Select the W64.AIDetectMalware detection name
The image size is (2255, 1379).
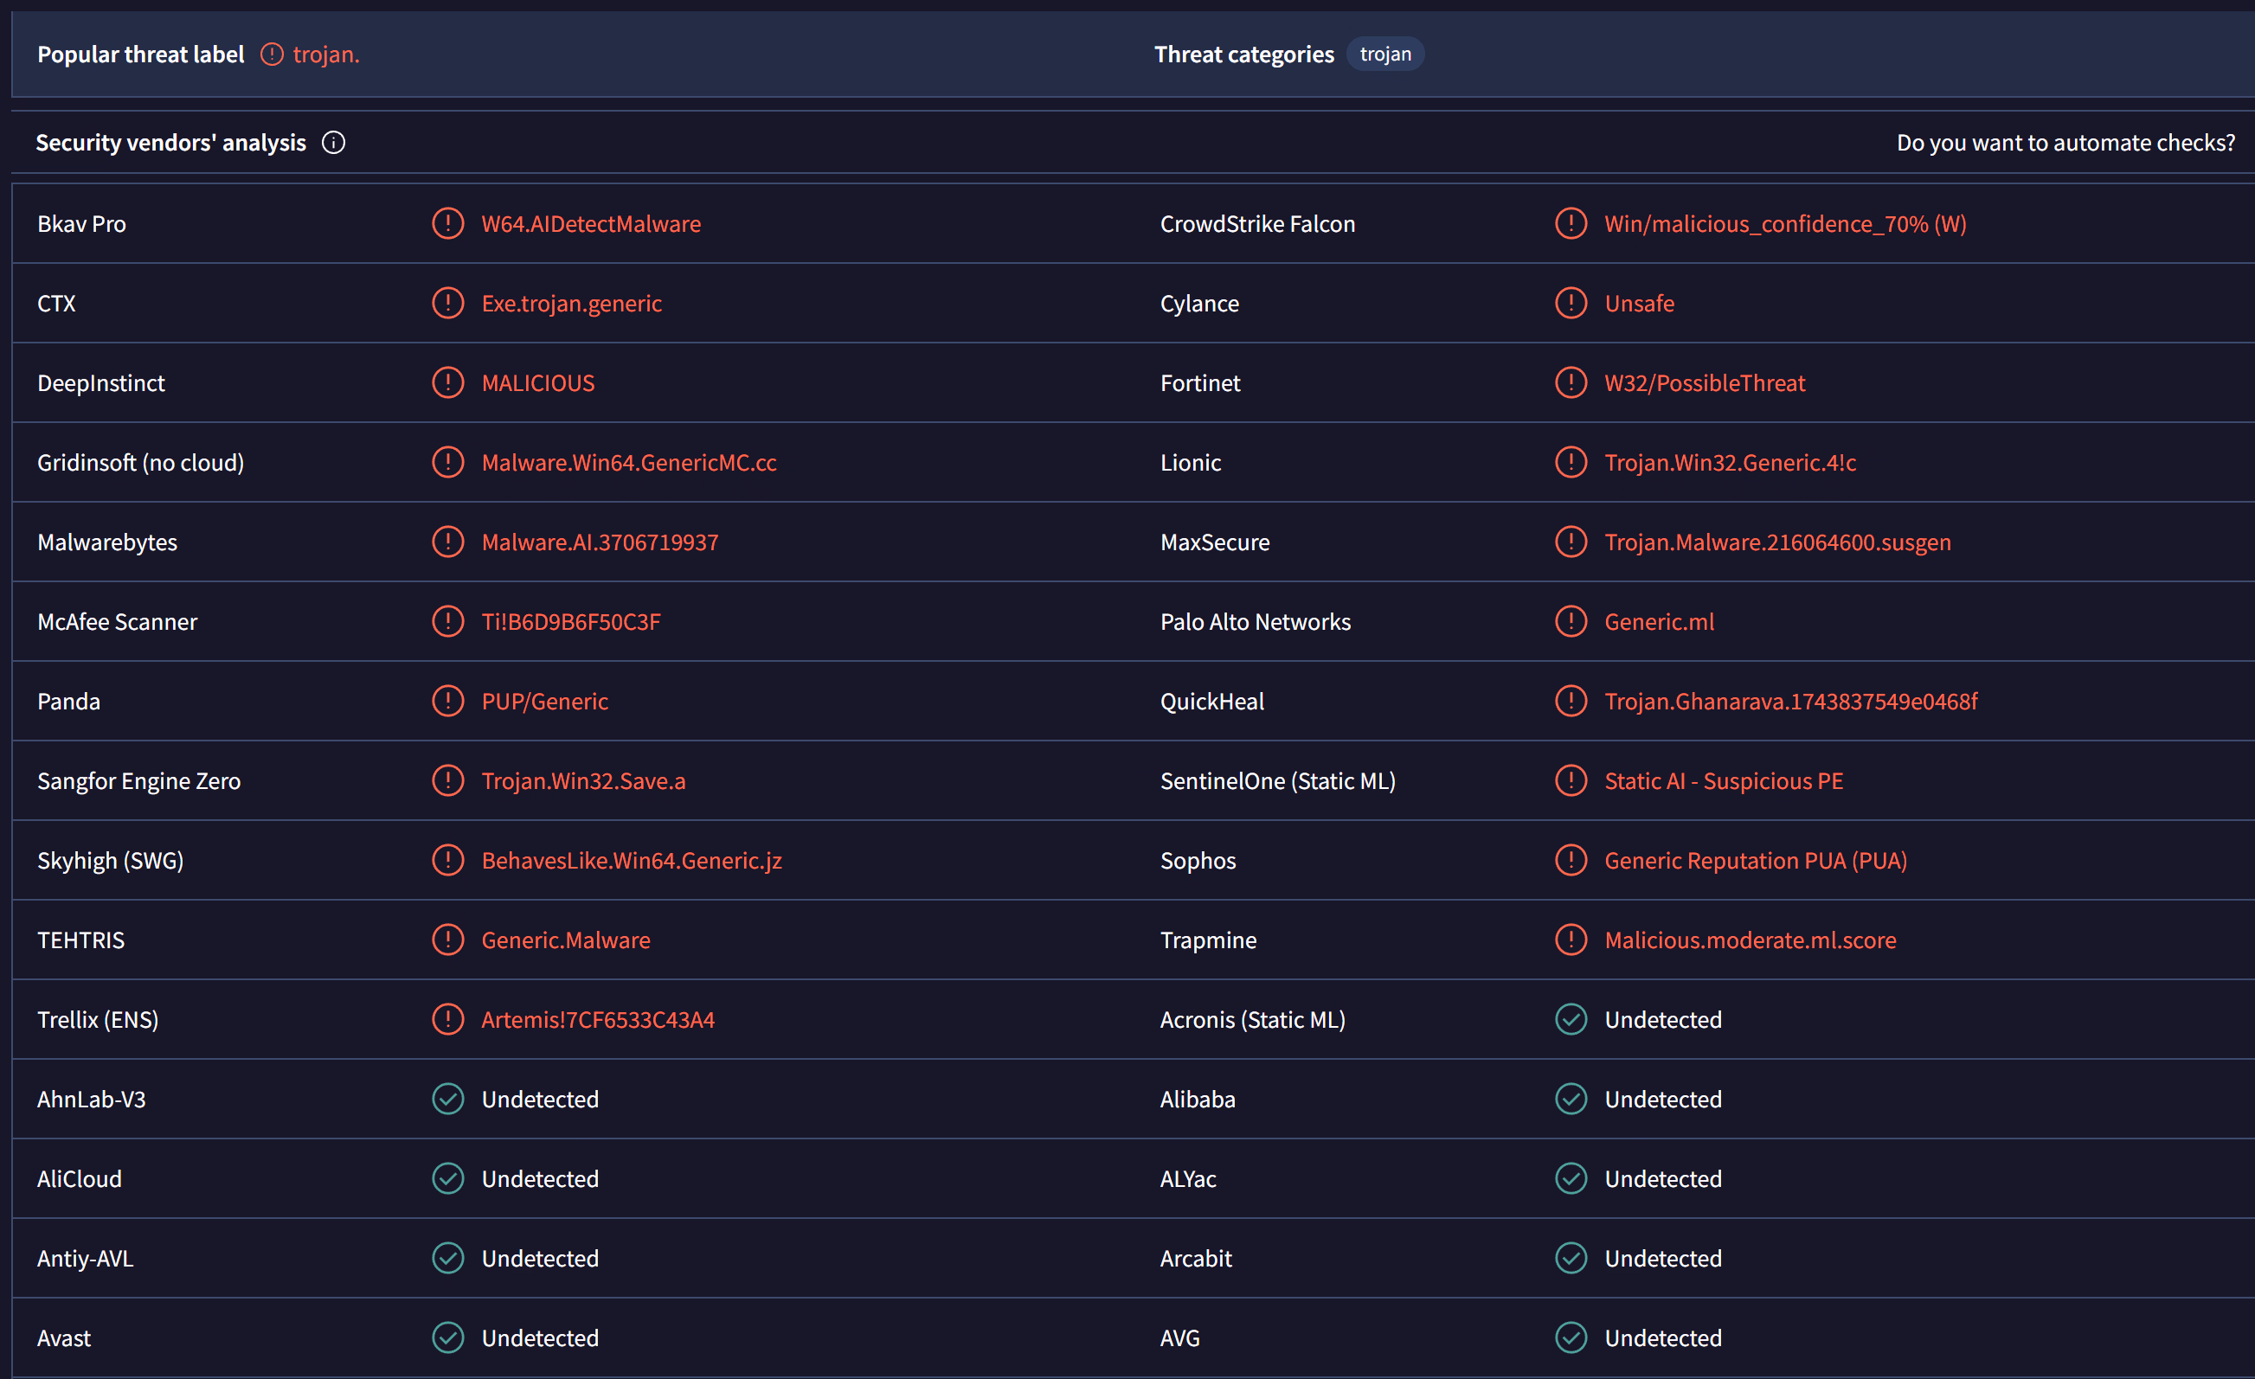click(x=591, y=223)
